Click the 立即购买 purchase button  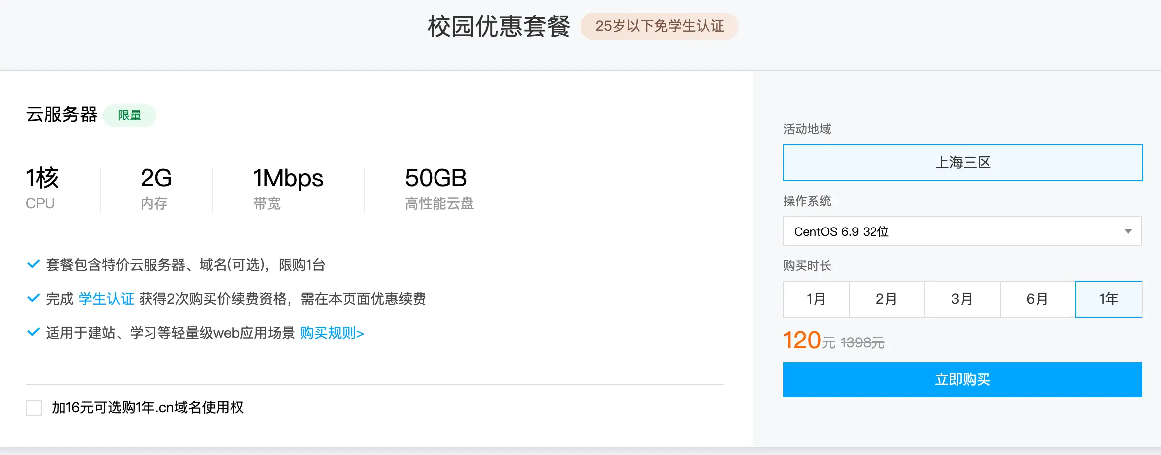[x=963, y=379]
